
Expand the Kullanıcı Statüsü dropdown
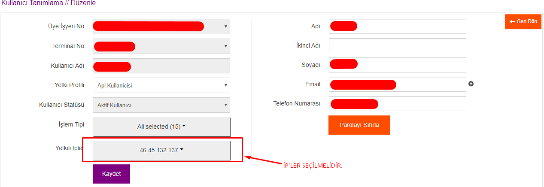point(161,105)
